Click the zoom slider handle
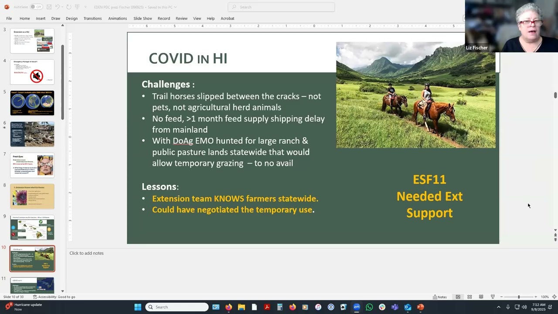 (519, 297)
